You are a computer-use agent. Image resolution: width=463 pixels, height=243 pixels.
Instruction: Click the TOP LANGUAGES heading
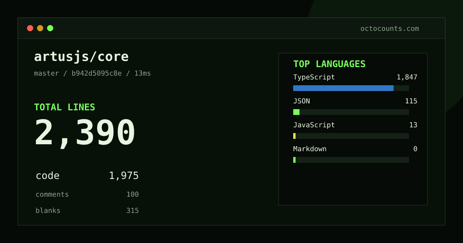[330, 64]
